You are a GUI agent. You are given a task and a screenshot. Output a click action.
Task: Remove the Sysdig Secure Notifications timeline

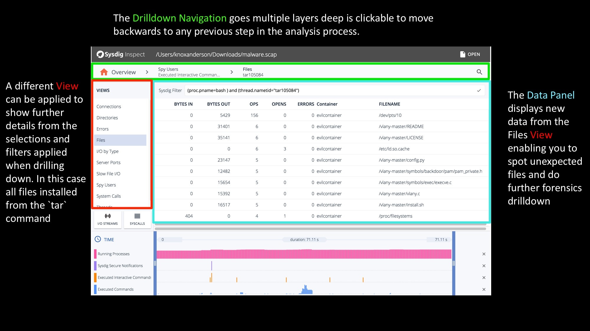(484, 266)
